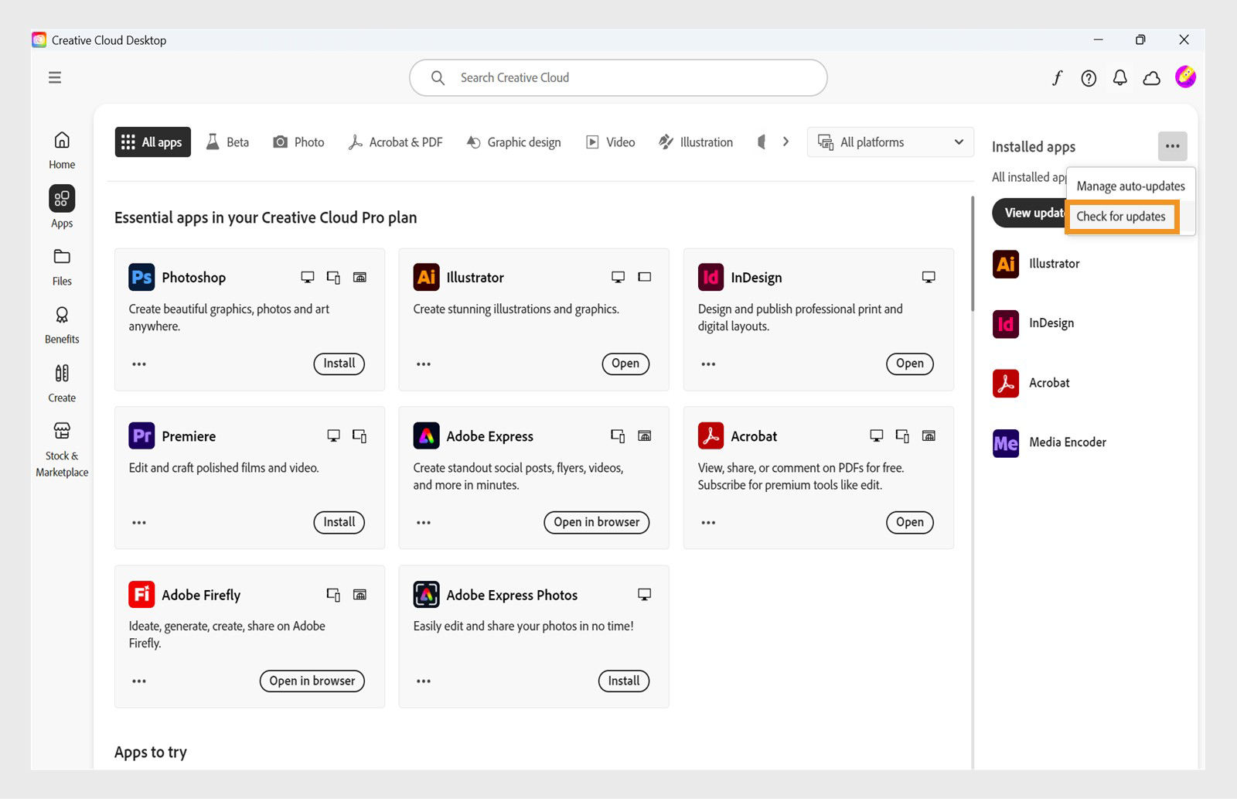
Task: Open the Stock & Marketplace sidebar icon
Action: 61,431
